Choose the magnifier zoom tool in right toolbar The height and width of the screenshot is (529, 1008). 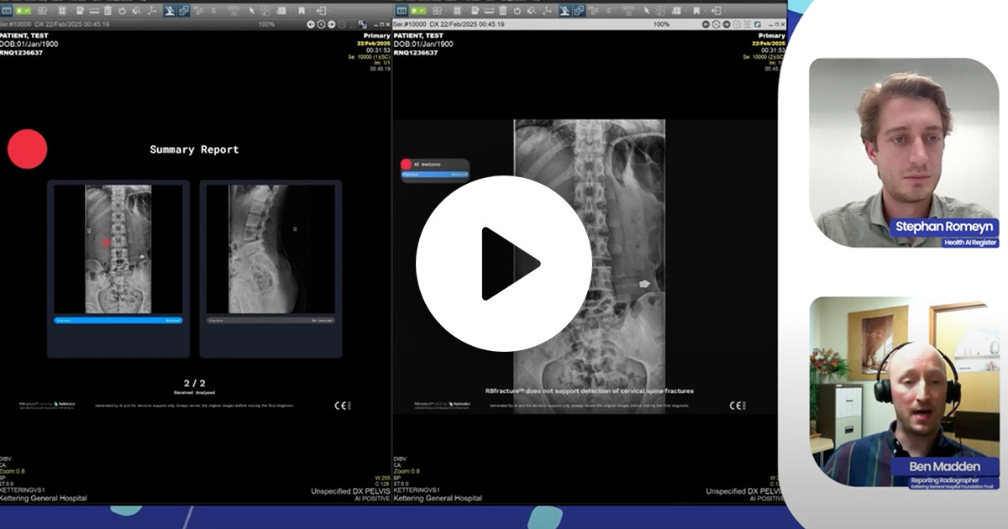point(532,11)
